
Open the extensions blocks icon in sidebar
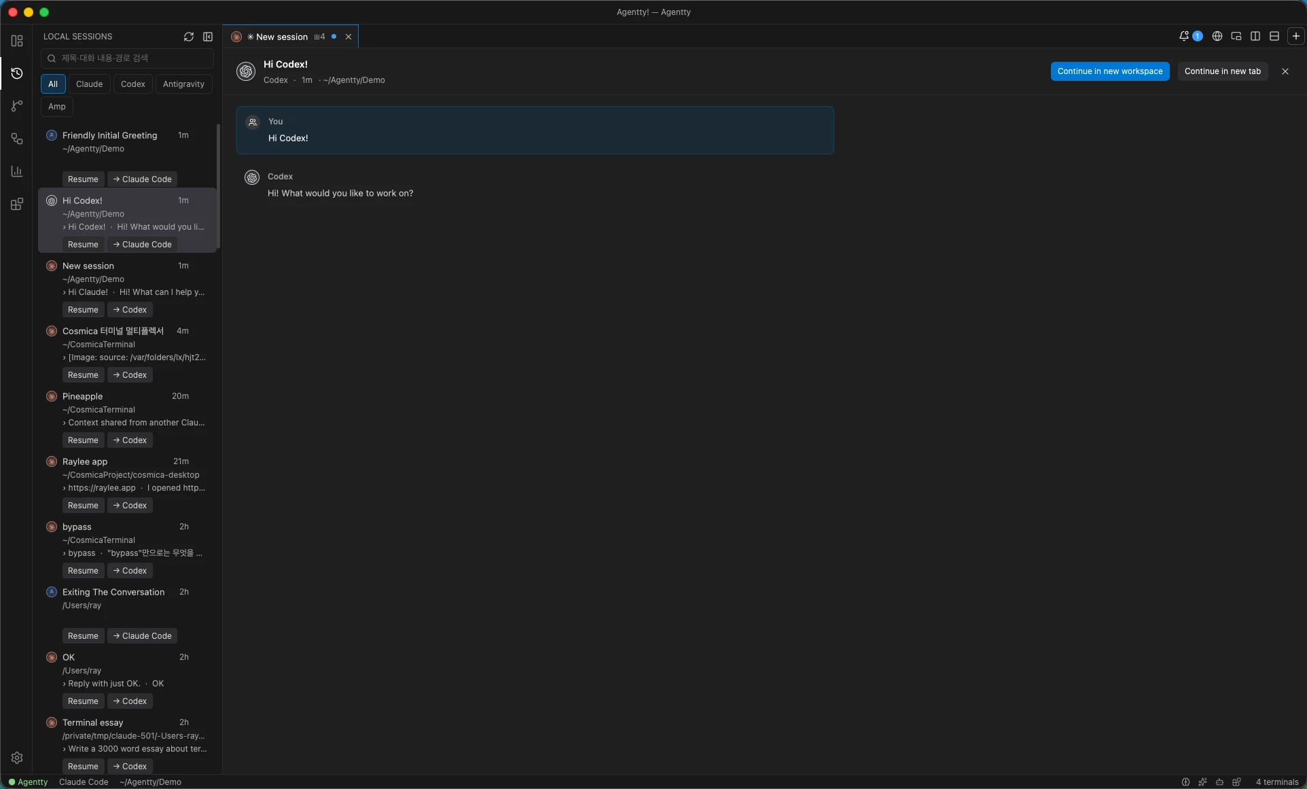[17, 204]
